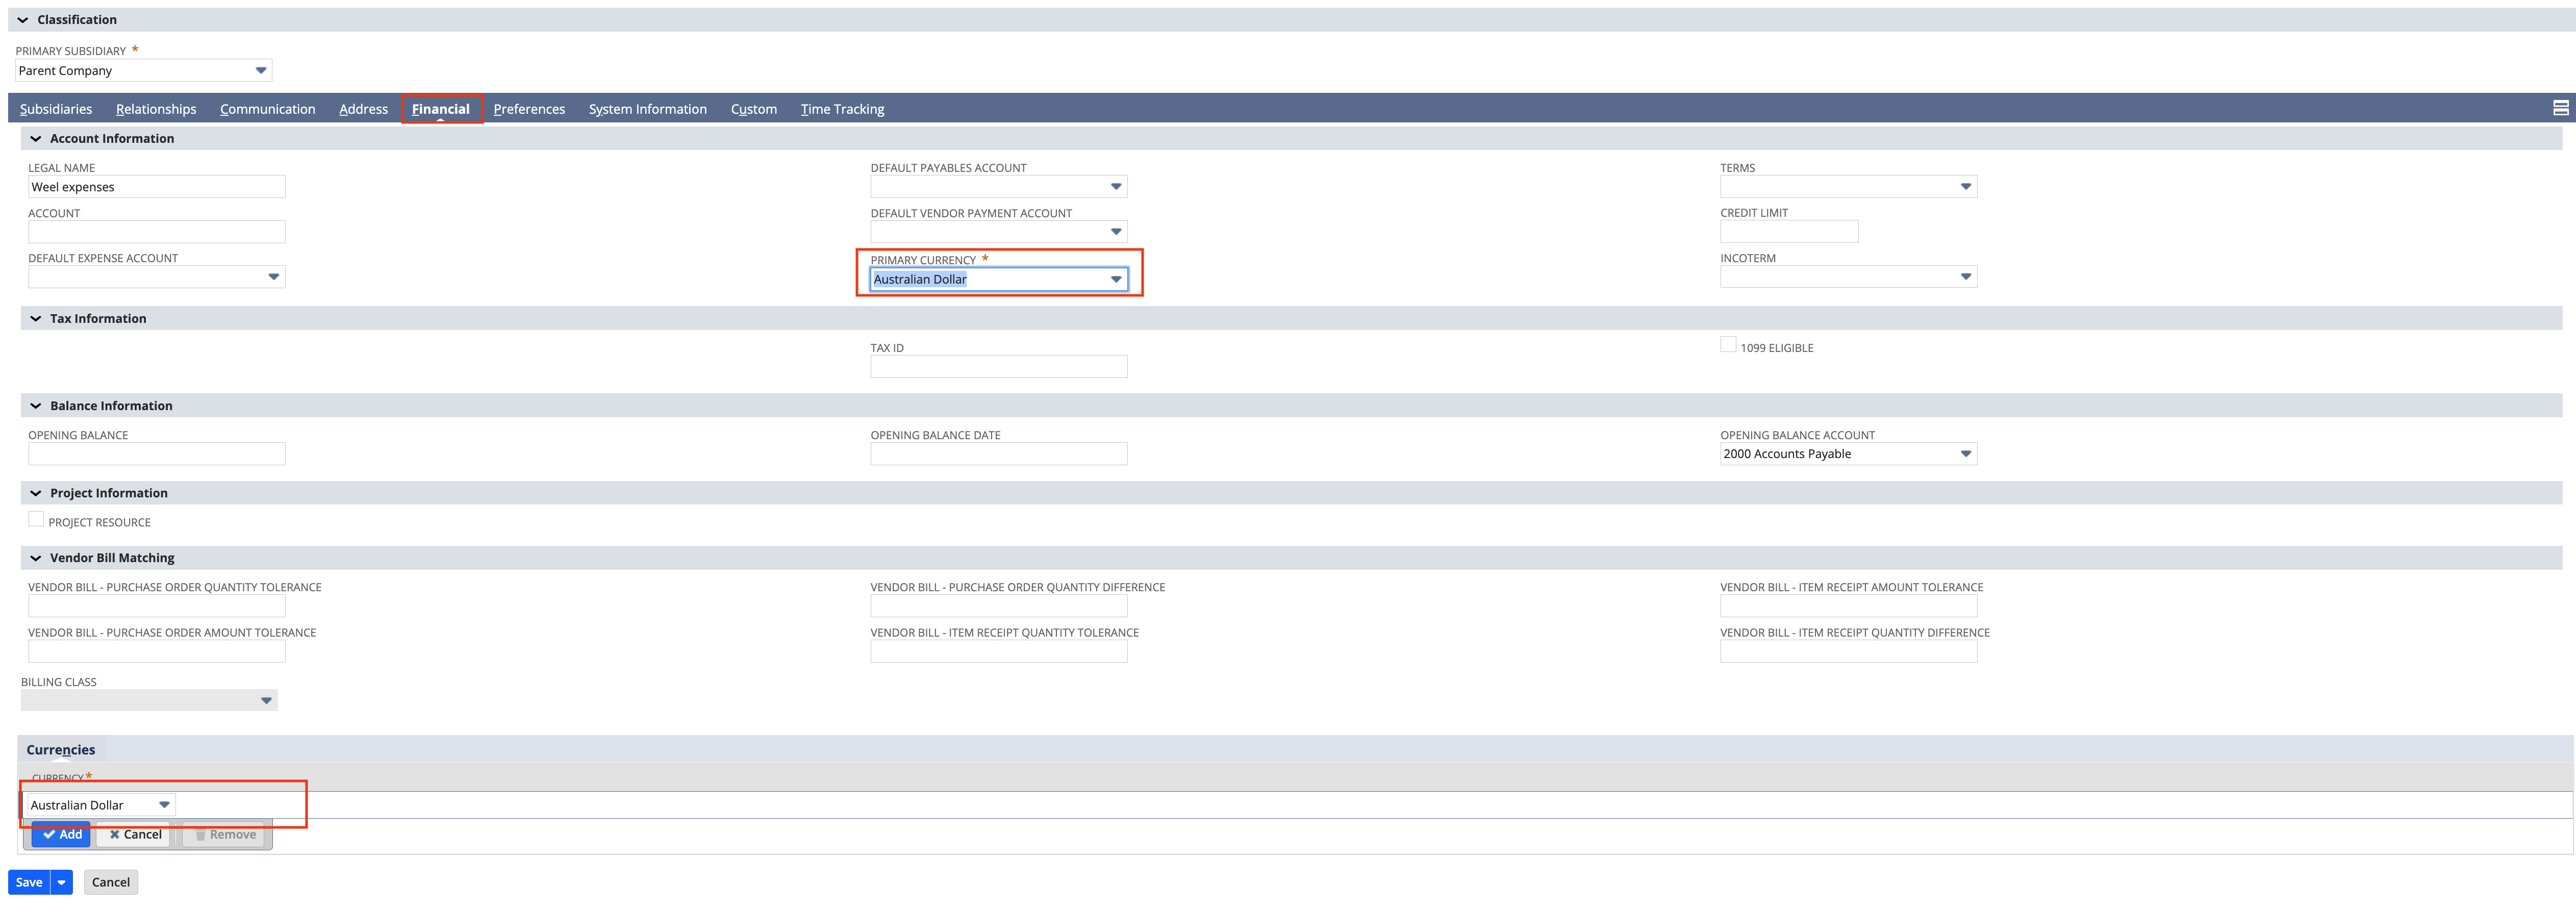Click the Save button
This screenshot has height=909, width=2576.
pos(29,883)
